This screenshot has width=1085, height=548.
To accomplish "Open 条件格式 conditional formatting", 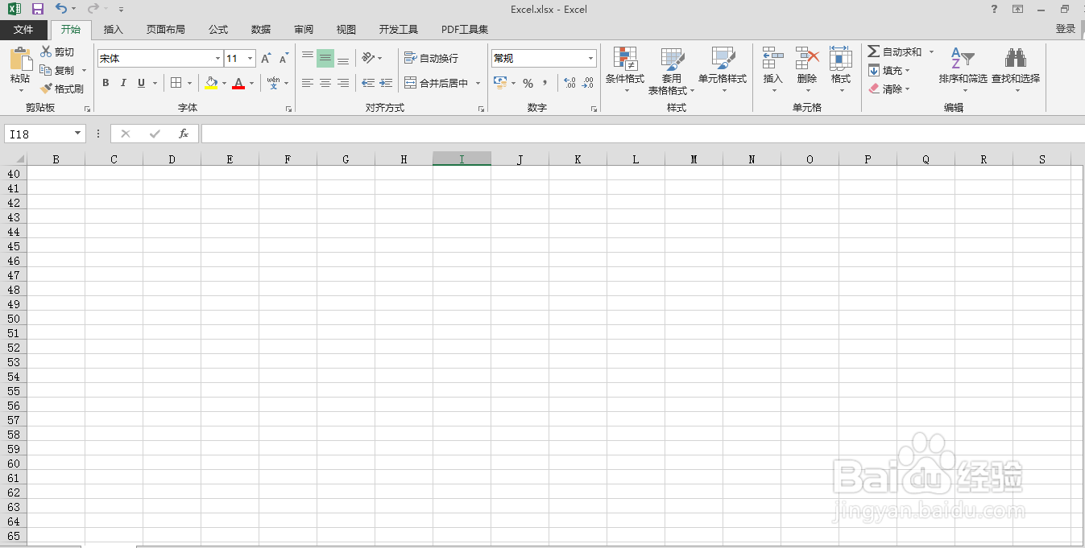I will tap(625, 69).
